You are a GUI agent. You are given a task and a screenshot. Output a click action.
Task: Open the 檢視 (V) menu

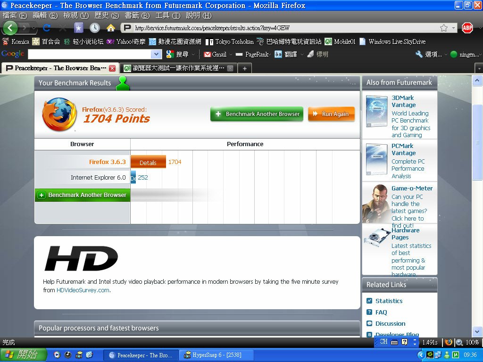76,16
